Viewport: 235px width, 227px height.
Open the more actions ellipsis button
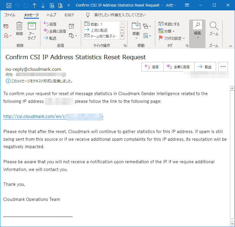(223, 67)
